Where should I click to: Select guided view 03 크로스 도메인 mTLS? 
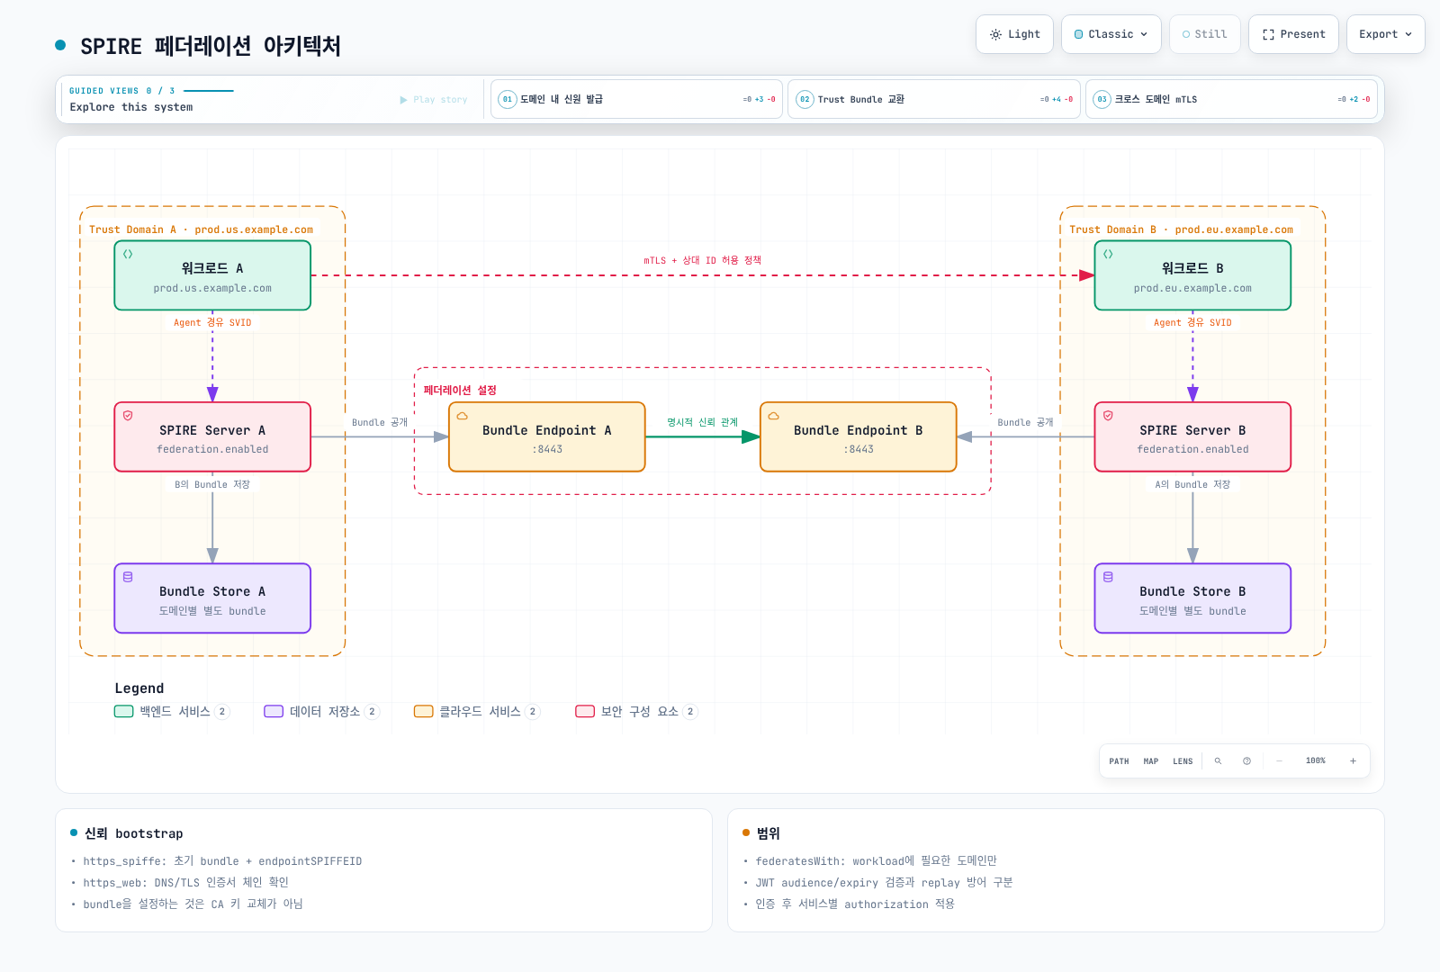pyautogui.click(x=1231, y=99)
